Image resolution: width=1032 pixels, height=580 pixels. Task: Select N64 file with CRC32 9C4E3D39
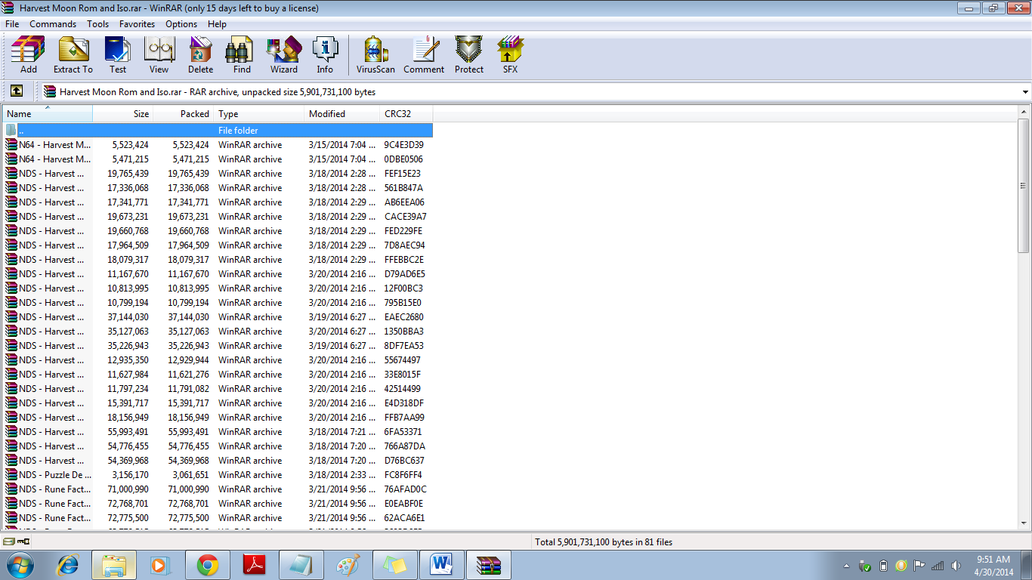pos(218,145)
